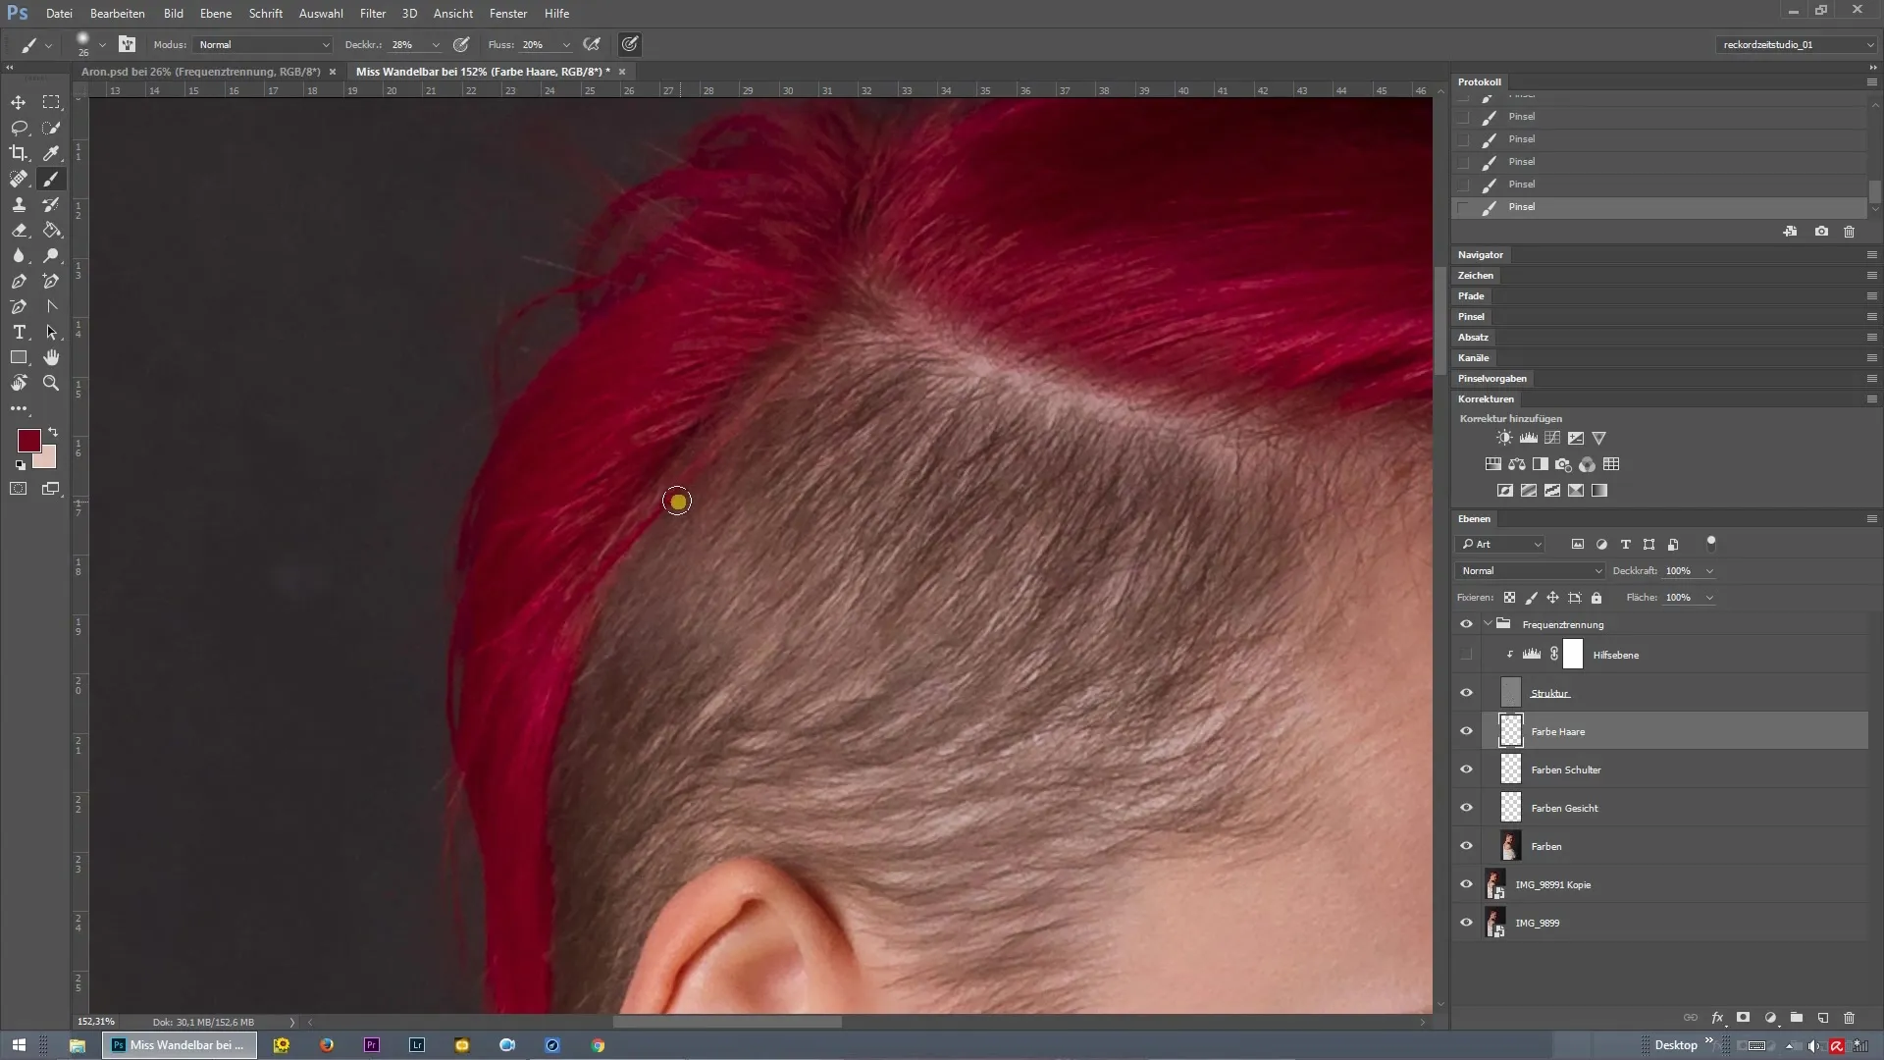This screenshot has width=1884, height=1060.
Task: Select the Zoom tool
Action: point(51,383)
